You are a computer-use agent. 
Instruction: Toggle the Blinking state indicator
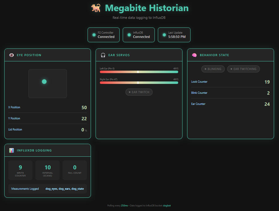point(212,69)
